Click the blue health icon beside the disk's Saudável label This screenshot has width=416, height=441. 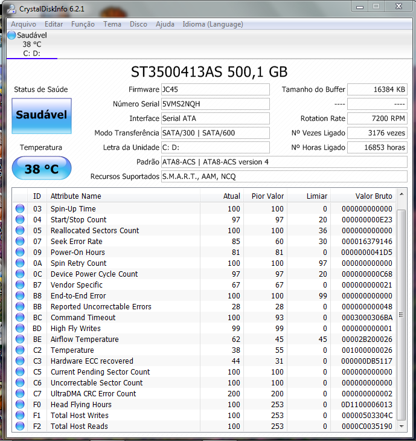(x=11, y=35)
